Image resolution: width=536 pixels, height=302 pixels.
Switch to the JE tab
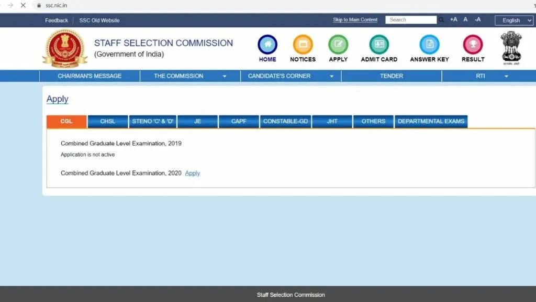coord(197,121)
